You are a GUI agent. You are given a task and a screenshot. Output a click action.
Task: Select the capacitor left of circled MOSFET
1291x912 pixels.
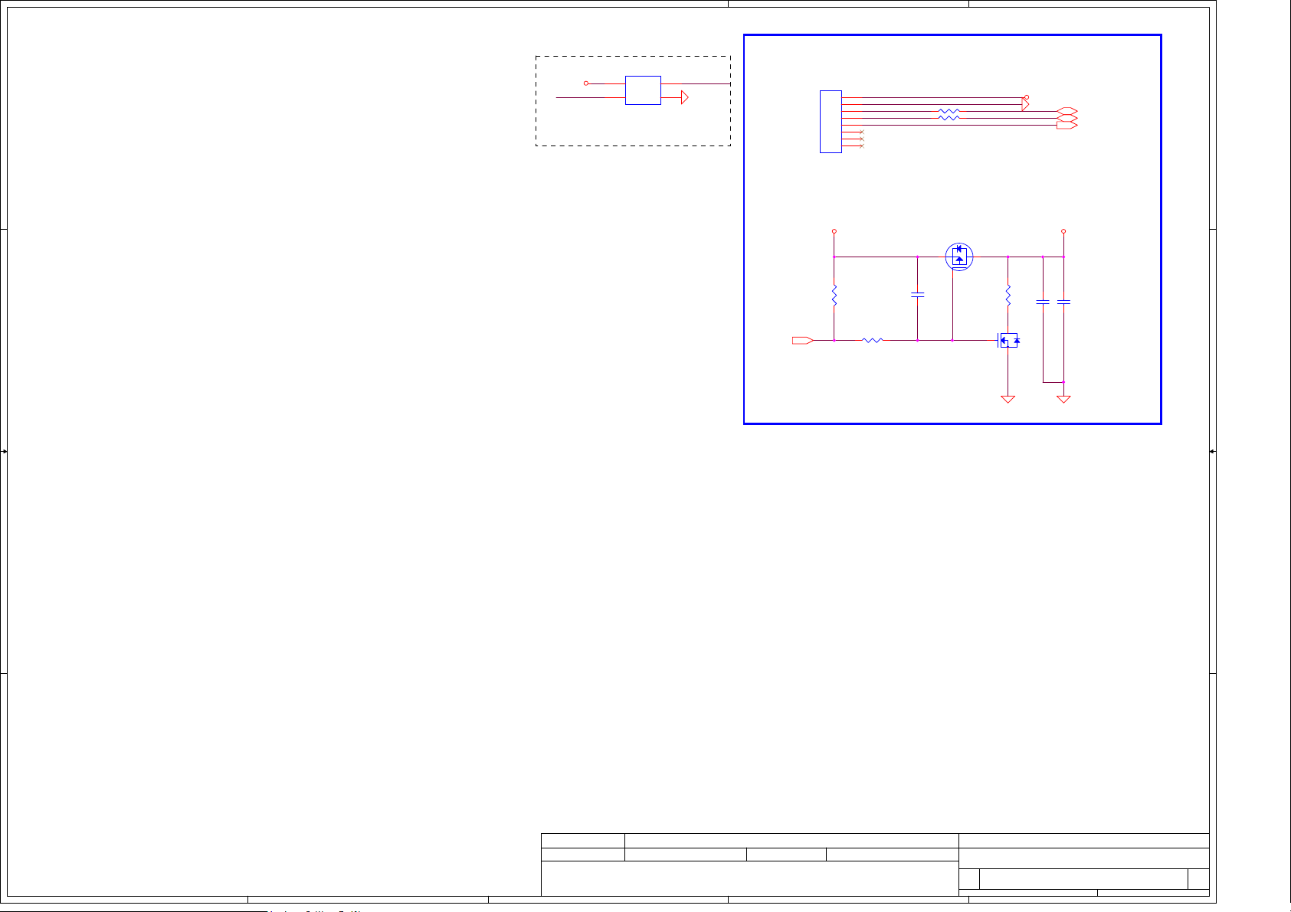[917, 294]
